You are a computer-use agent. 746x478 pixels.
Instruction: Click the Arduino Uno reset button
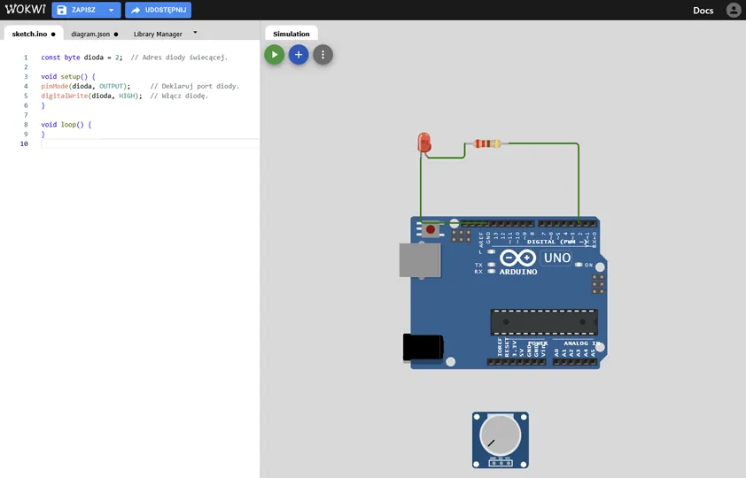tap(431, 229)
